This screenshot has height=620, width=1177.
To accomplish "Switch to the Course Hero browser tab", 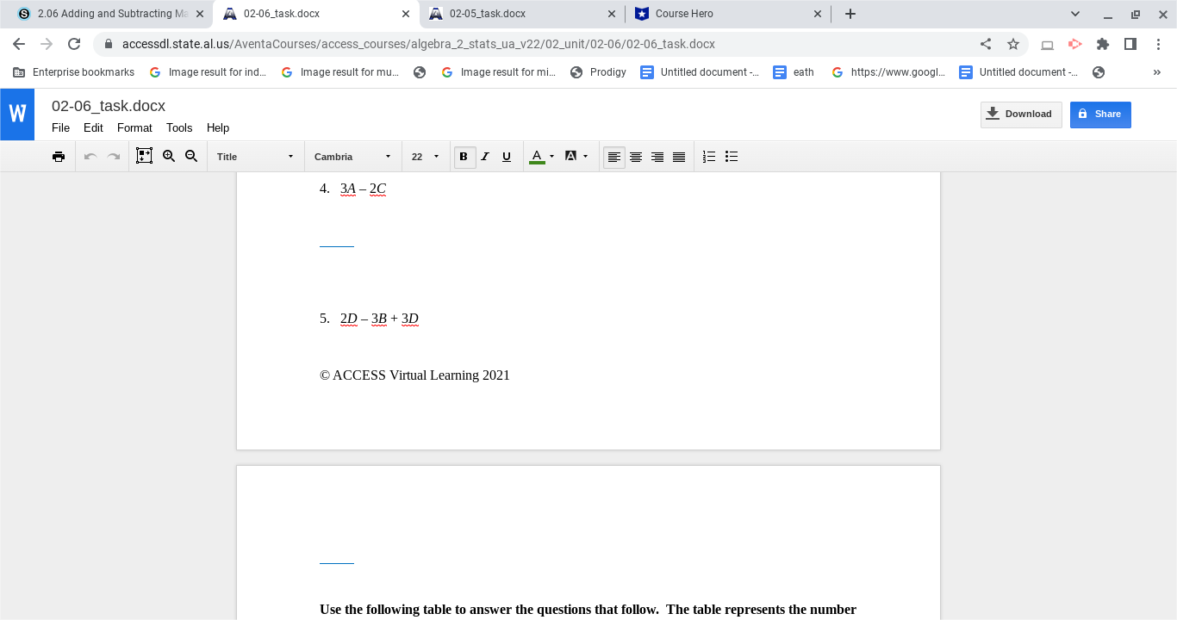I will point(726,14).
